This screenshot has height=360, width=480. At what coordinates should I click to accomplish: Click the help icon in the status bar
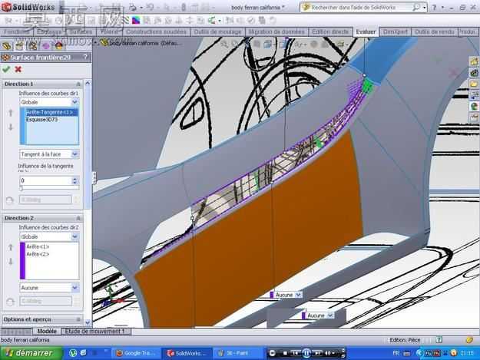point(439,339)
